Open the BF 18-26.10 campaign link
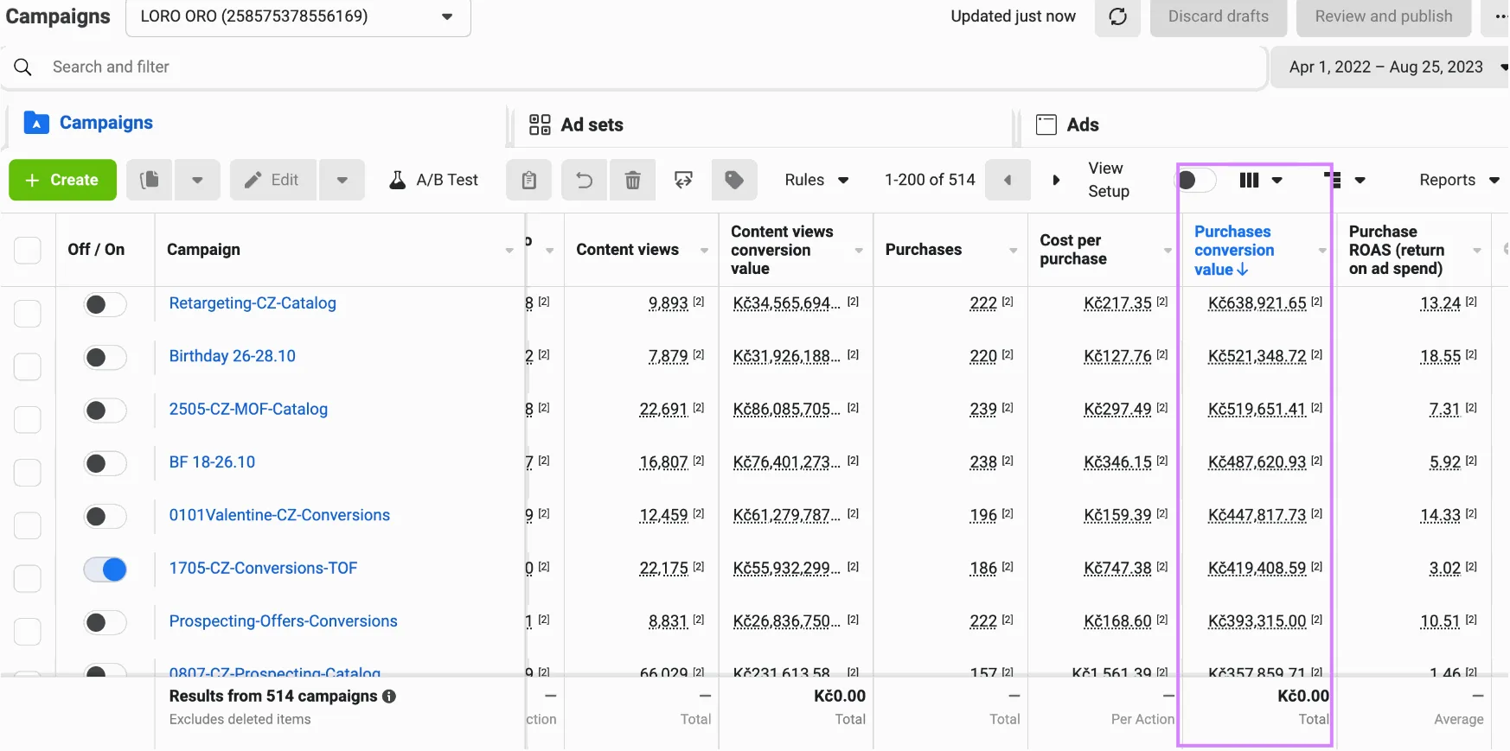1510x751 pixels. click(212, 462)
